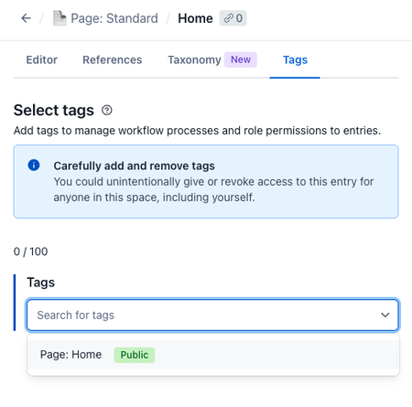Select the Tags tab
Viewport: 412px width, 407px height.
point(295,59)
